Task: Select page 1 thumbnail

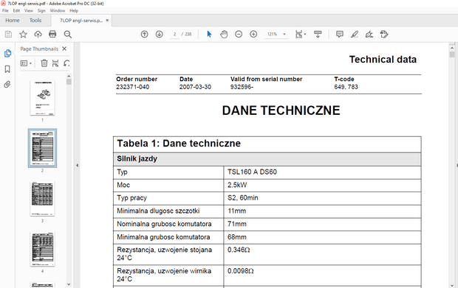Action: pyautogui.click(x=42, y=98)
